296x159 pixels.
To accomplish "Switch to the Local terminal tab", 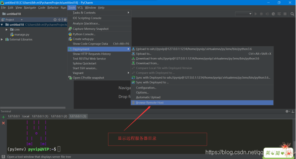I will tap(26, 116).
